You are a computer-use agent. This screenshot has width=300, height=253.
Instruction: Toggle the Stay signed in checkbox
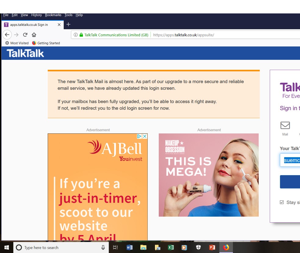(282, 202)
